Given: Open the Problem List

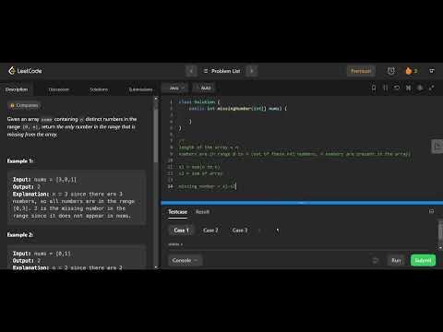Looking at the screenshot, I should click(x=221, y=71).
